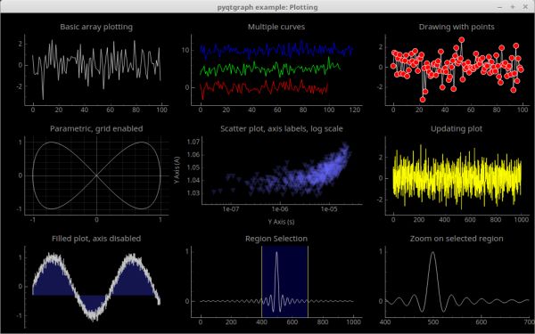Click the "1.07" y-axis tick label
Screen dimensions: 535x334
pyautogui.click(x=193, y=142)
